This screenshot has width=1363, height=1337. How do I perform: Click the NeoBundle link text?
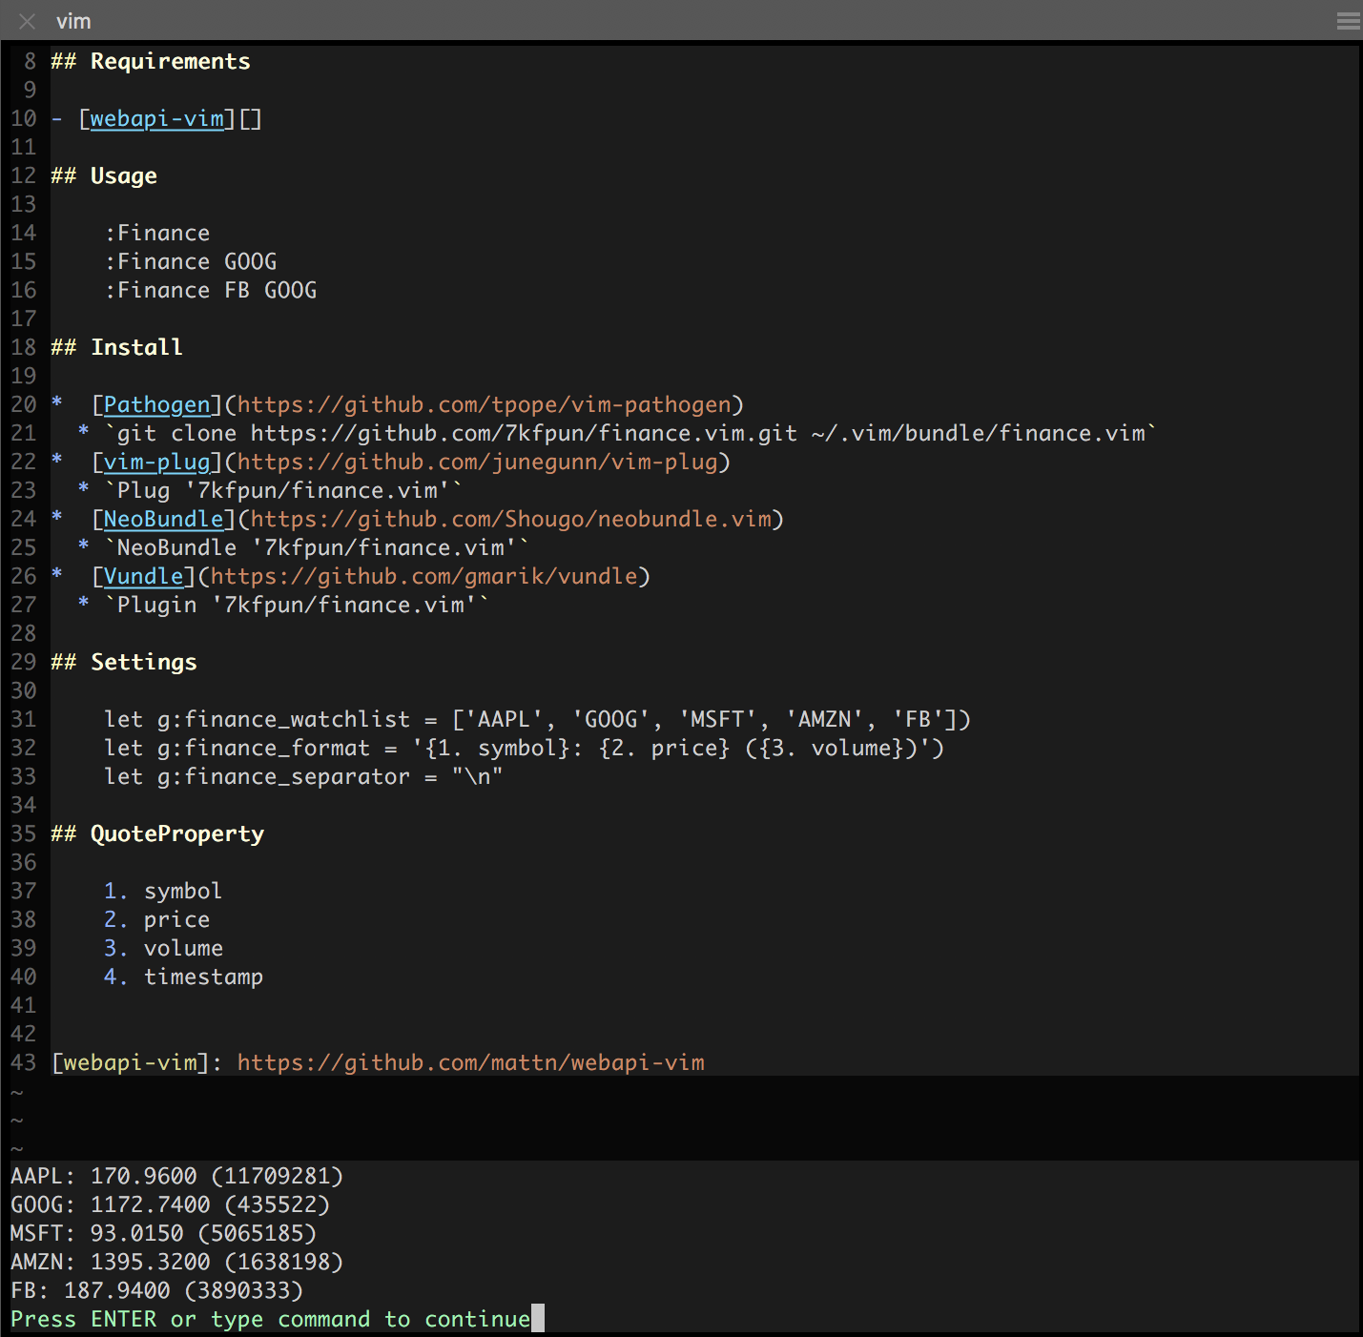[x=163, y=520]
